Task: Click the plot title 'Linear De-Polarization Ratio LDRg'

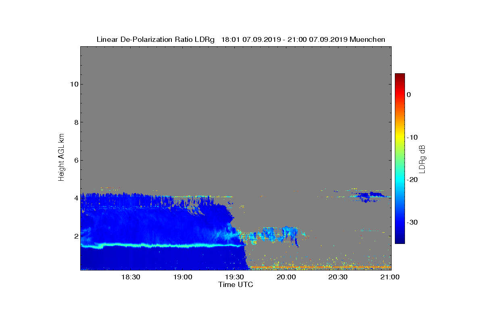Action: tap(155, 39)
